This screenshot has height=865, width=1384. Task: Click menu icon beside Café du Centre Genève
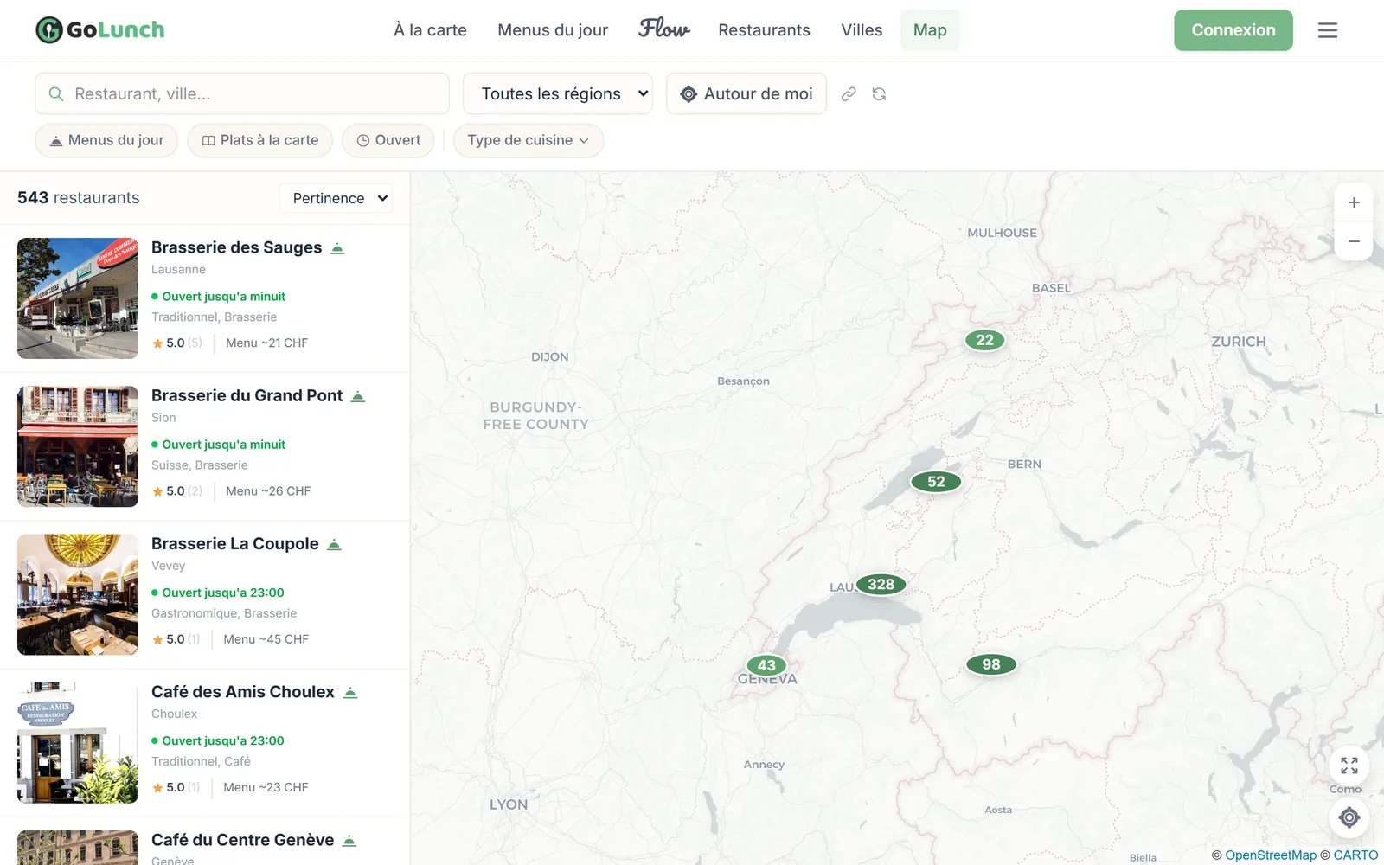coord(349,841)
